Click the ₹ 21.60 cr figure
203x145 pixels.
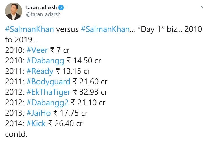point(90,82)
